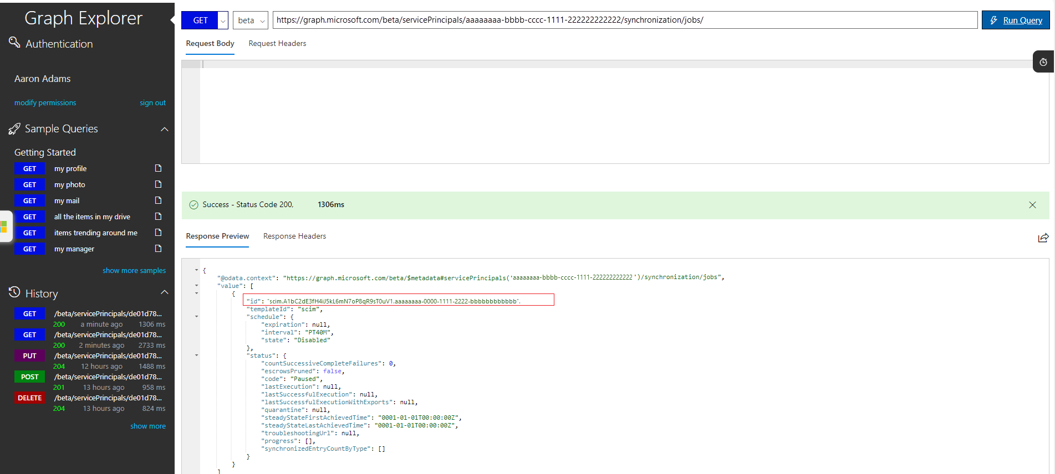The width and height of the screenshot is (1055, 474).
Task: Click the user name Aaron Adams
Action: (x=43, y=79)
